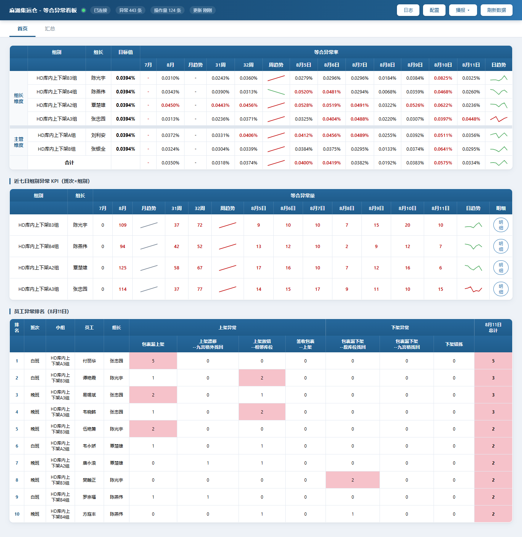
Task: Expand the 播报 dropdown
Action: (x=463, y=10)
